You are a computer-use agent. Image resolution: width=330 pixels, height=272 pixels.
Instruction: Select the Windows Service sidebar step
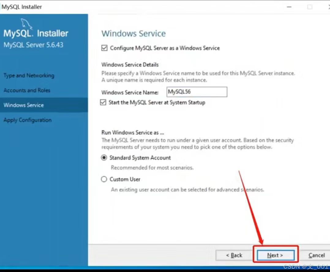44,105
